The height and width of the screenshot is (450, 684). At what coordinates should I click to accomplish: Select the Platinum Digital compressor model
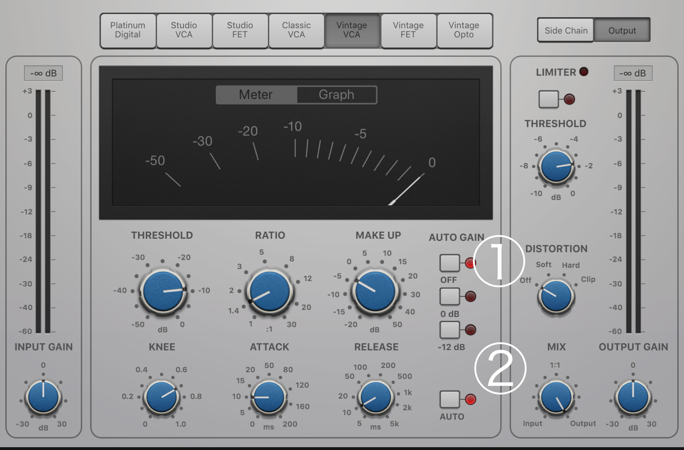(x=128, y=30)
